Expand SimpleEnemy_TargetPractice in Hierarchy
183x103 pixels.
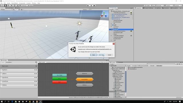point(111,17)
